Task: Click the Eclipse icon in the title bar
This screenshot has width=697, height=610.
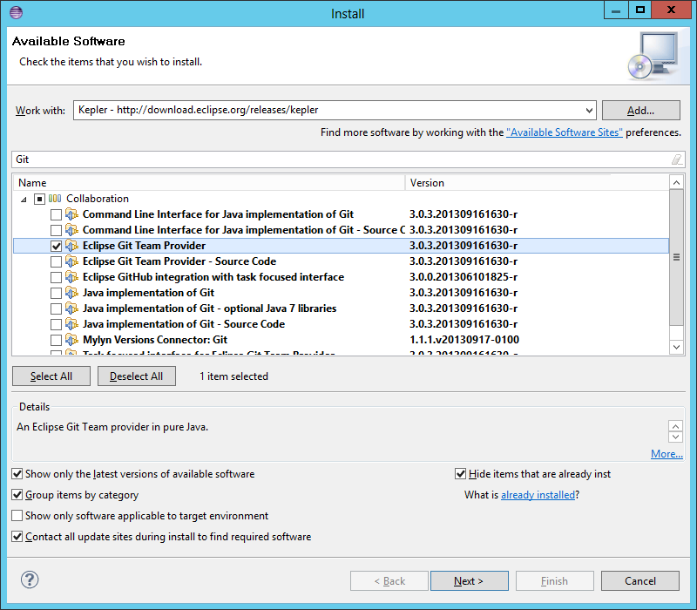Action: point(16,12)
